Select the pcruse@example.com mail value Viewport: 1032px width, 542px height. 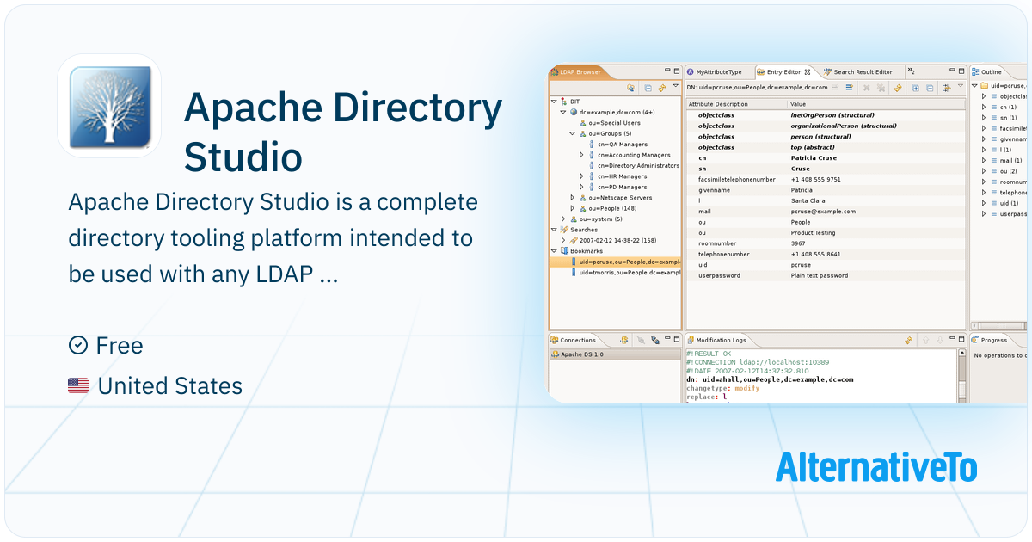[823, 212]
